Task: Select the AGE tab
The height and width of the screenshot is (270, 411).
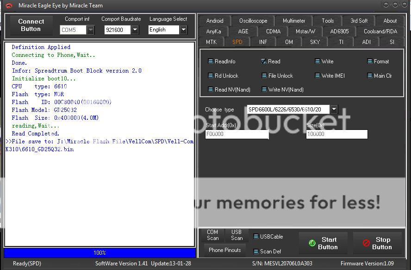Action: pos(243,31)
